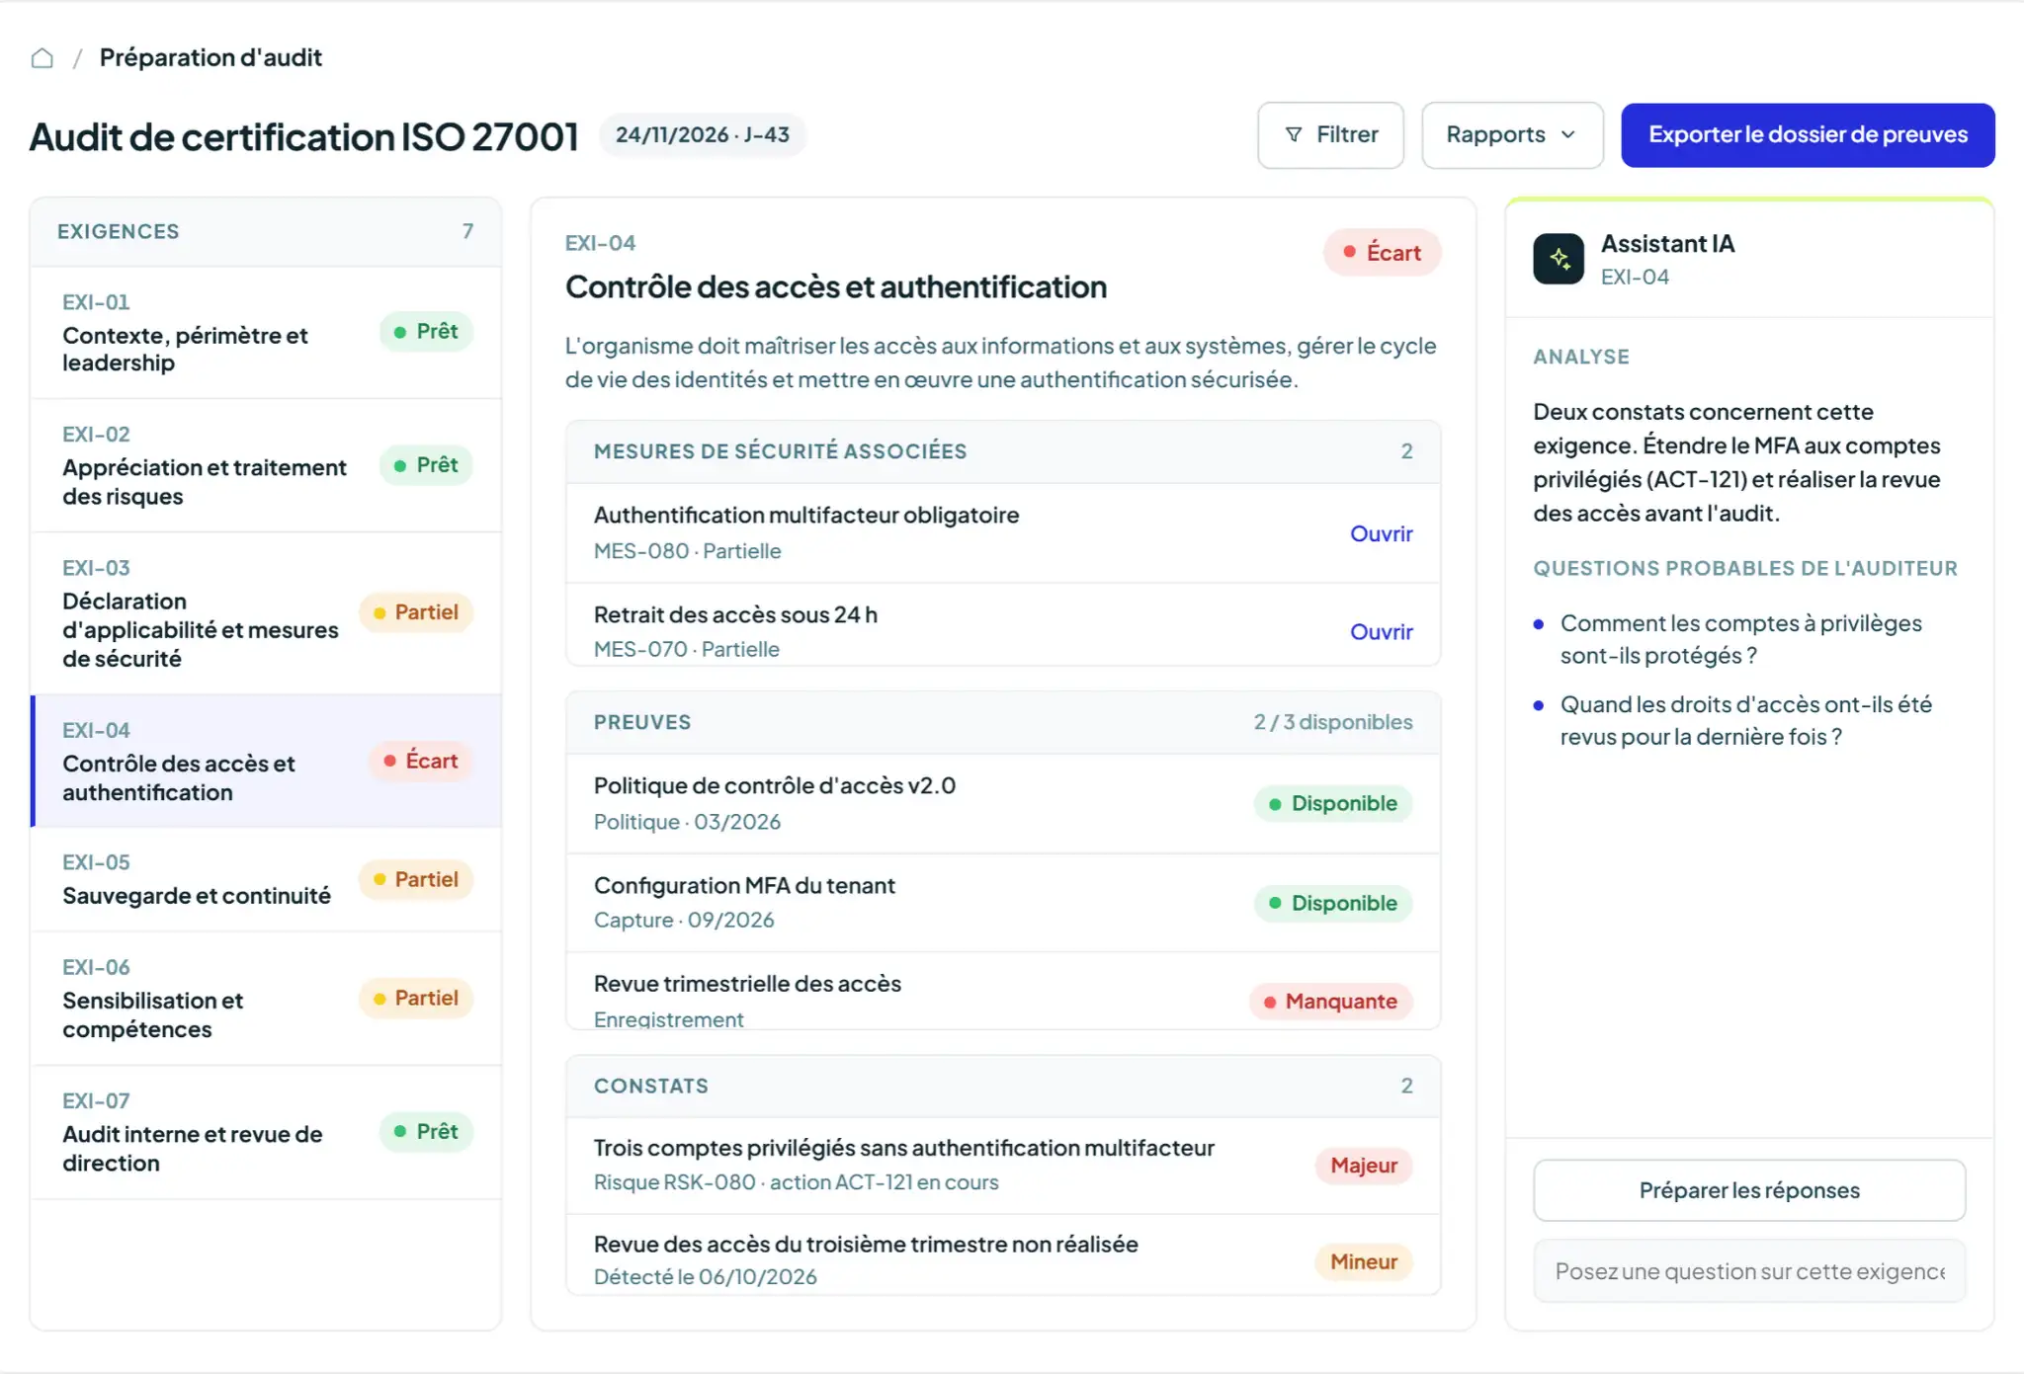Image resolution: width=2024 pixels, height=1374 pixels.
Task: Select requirement EXI-03 Déclaration d'applicabilité
Action: coord(266,613)
